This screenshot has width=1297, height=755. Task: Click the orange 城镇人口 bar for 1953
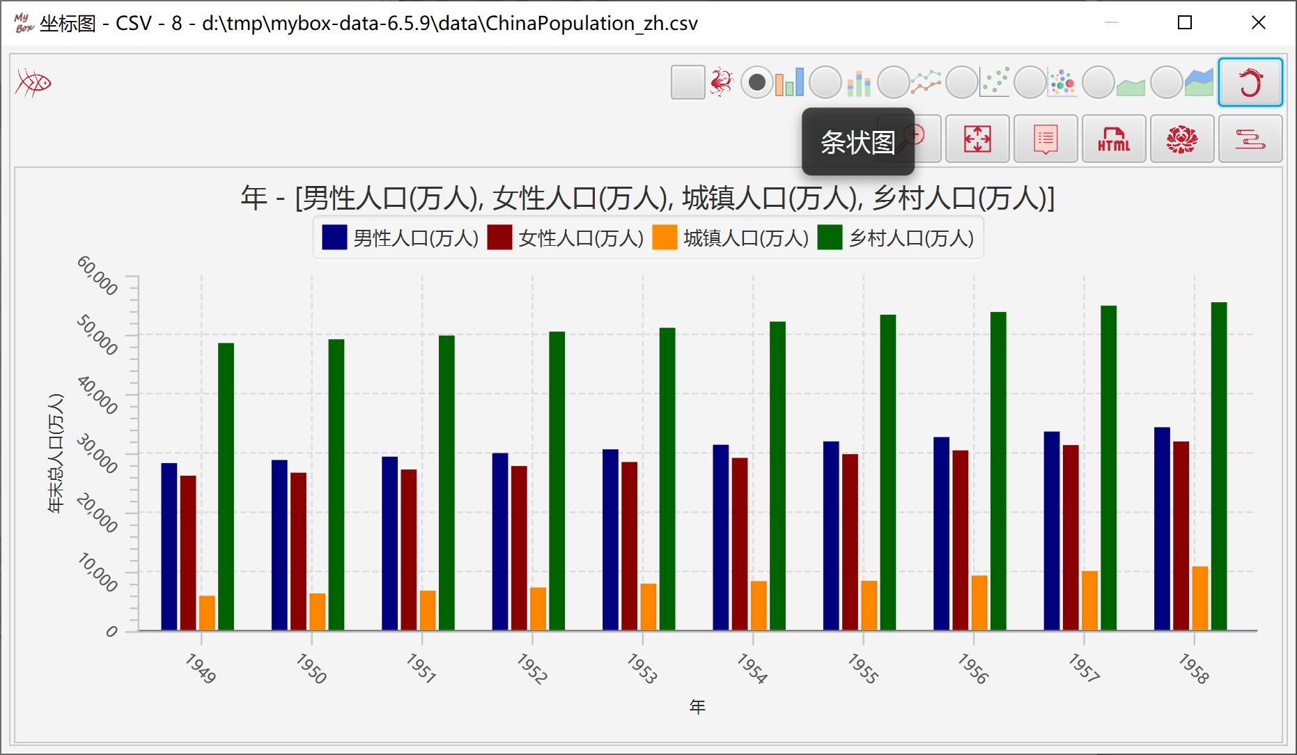[x=648, y=607]
